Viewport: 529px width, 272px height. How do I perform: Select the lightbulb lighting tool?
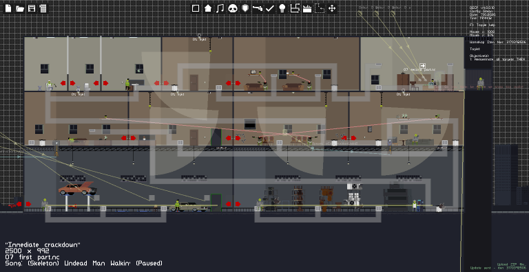coord(282,8)
